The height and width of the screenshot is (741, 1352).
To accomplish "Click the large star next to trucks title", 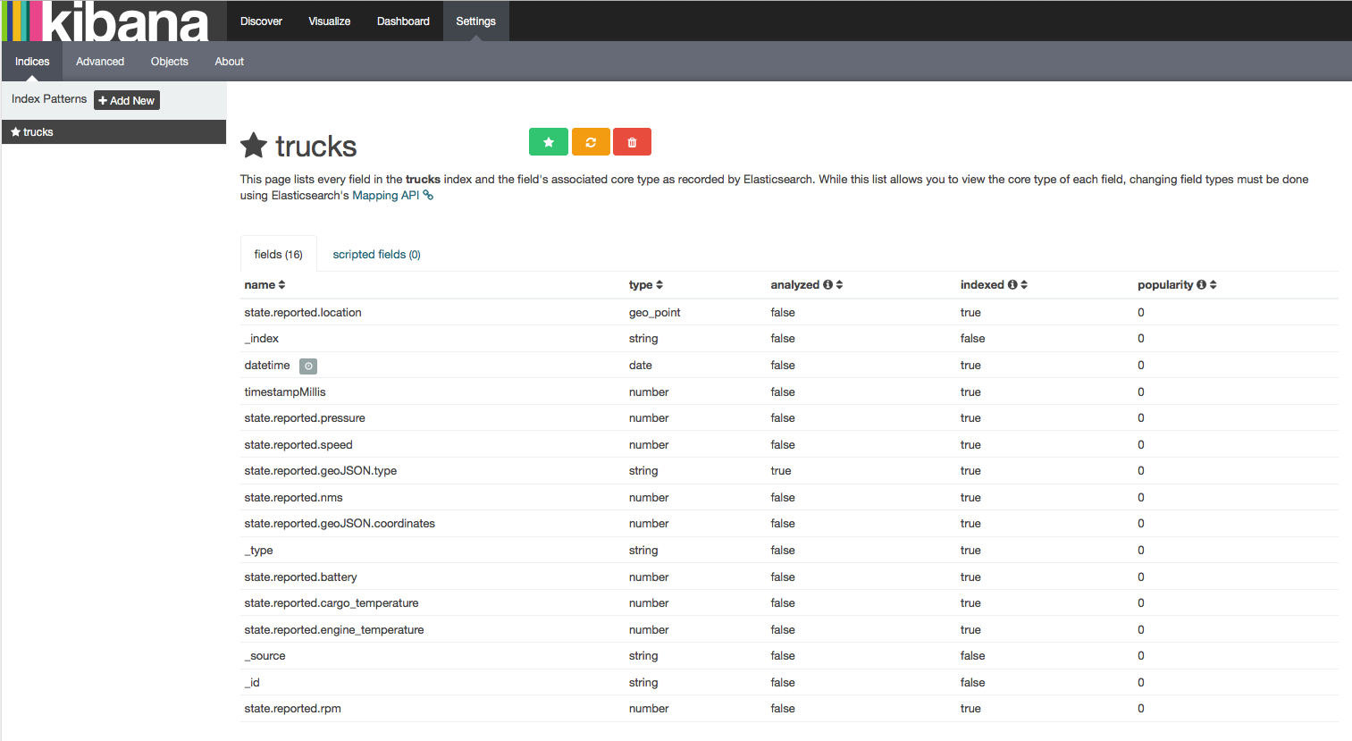I will pyautogui.click(x=254, y=146).
